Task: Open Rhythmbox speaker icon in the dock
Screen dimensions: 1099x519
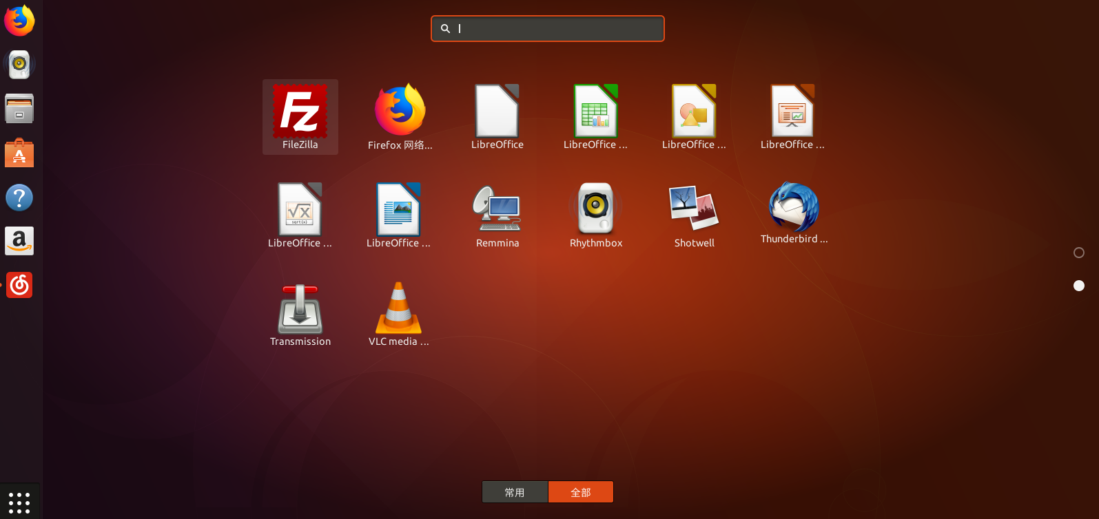Action: coord(19,65)
